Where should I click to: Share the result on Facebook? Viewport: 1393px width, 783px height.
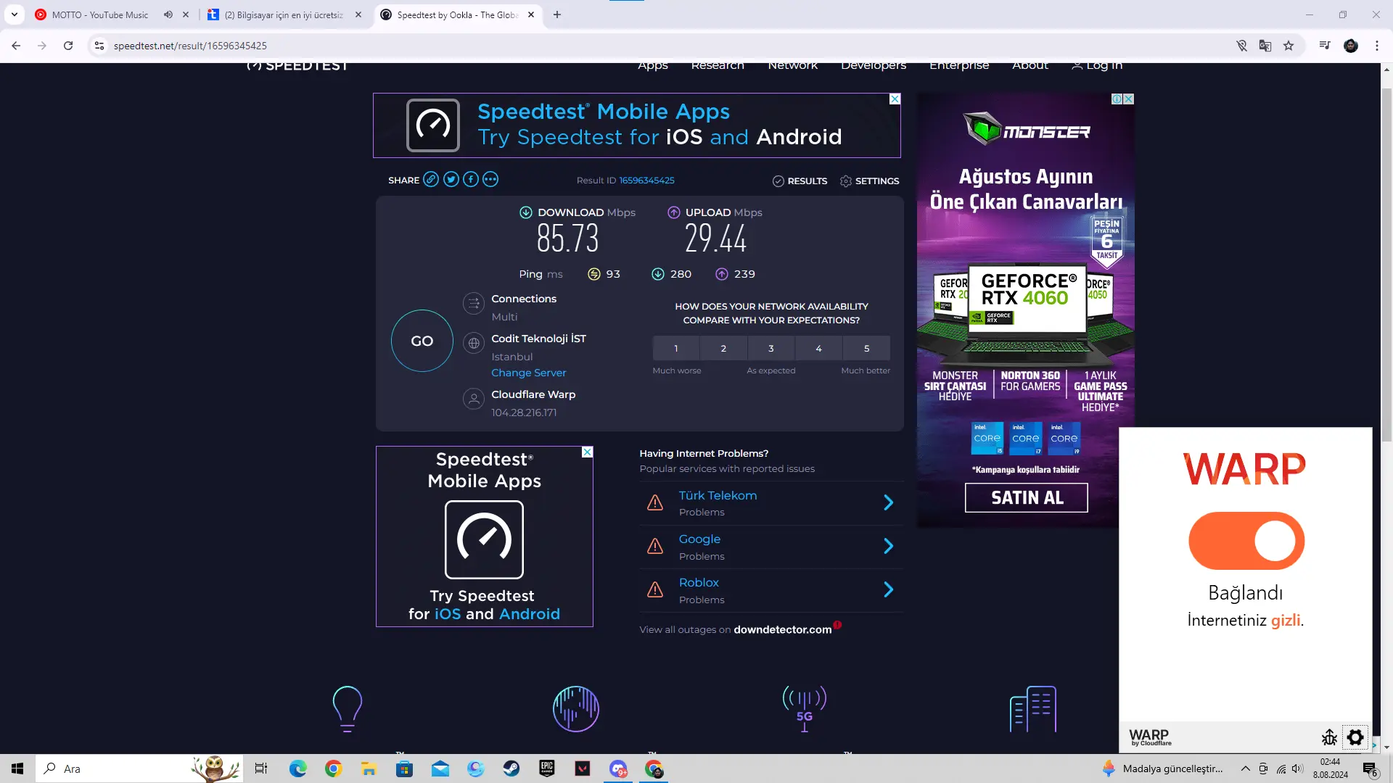point(471,179)
